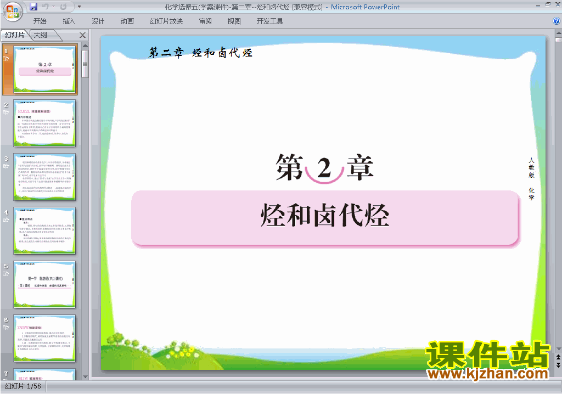Open the 开发工具 ribbon tab

tap(269, 21)
